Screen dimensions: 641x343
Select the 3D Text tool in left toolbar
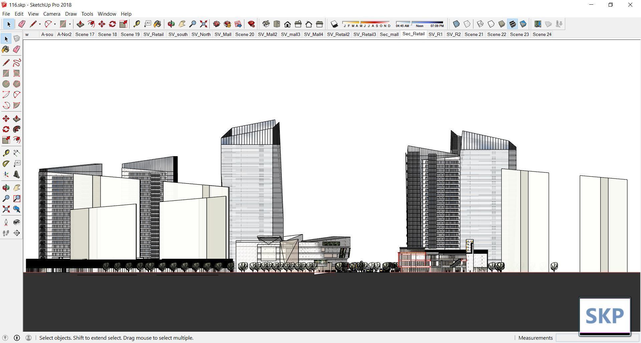pos(17,174)
